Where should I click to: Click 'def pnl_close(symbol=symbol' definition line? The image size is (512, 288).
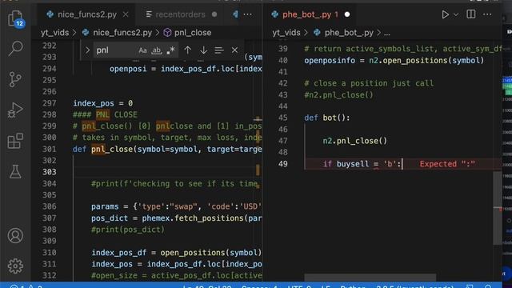pyautogui.click(x=167, y=150)
